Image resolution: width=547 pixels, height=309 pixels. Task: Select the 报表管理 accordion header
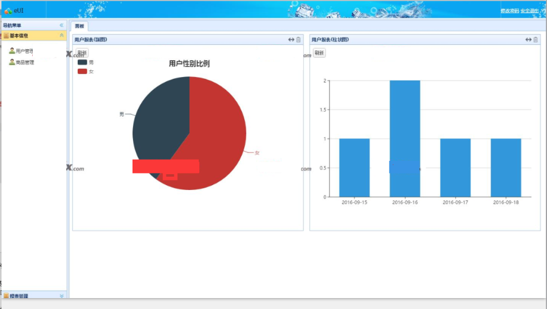click(x=34, y=296)
